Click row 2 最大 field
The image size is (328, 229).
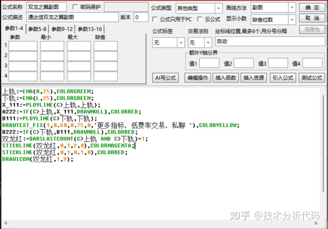click(79, 56)
